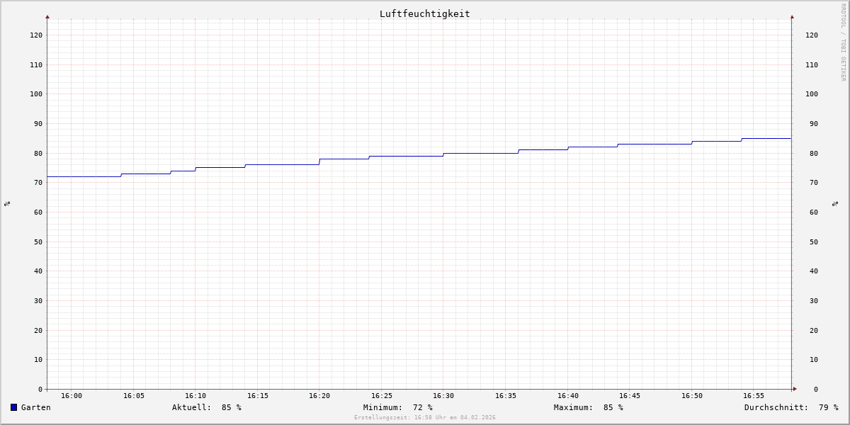
Task: Click the left-side % axis unit label
Action: pos(7,203)
